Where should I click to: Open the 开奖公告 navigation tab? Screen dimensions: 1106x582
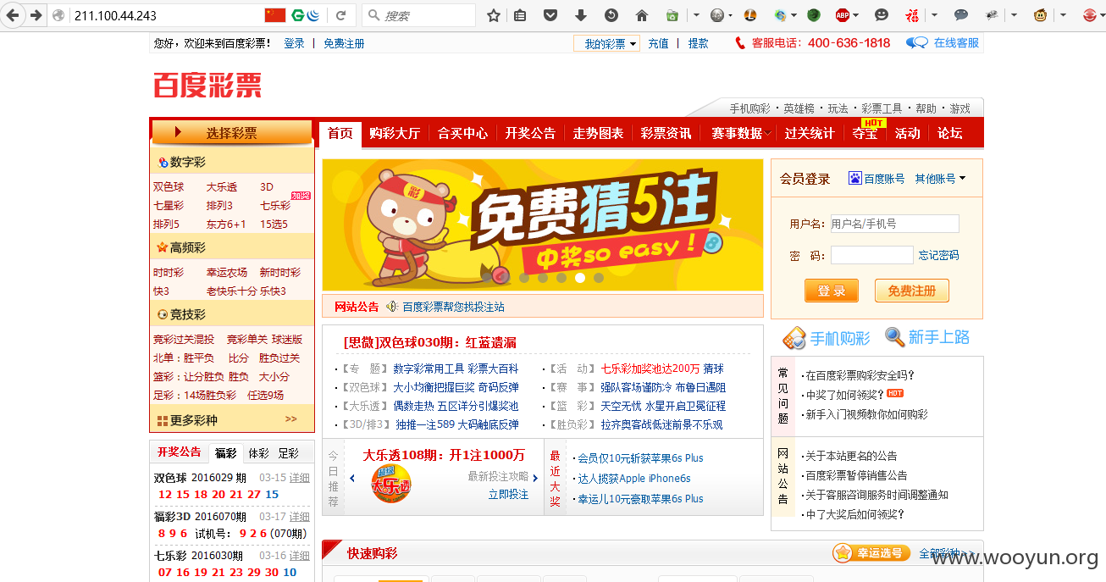[530, 133]
